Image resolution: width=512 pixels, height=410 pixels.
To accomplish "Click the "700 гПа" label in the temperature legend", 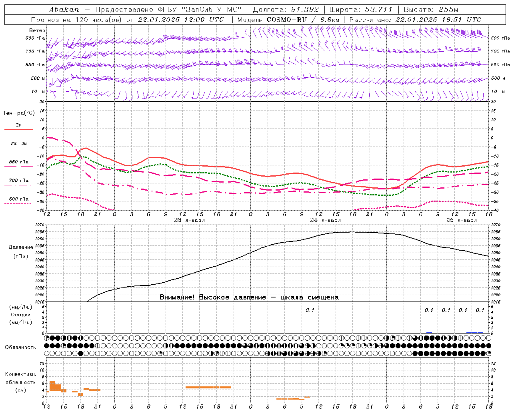I will coord(19,181).
